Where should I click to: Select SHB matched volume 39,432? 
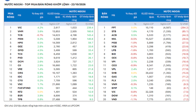coord(149,73)
